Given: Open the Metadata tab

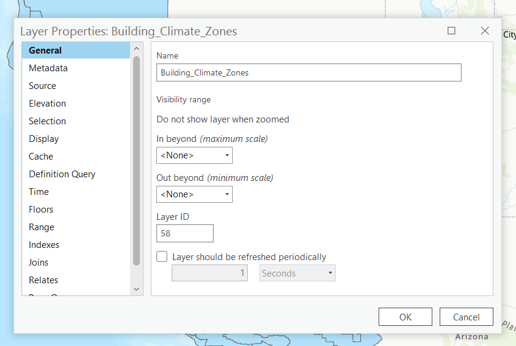Looking at the screenshot, I should (x=48, y=68).
